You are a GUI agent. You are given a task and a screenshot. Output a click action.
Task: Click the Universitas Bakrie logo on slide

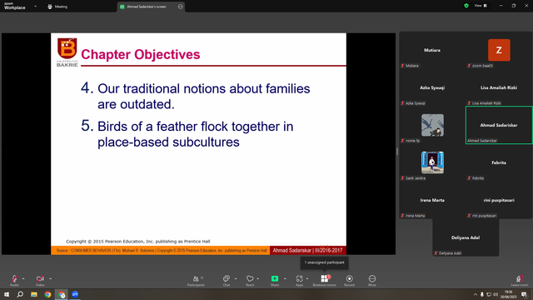tap(67, 52)
